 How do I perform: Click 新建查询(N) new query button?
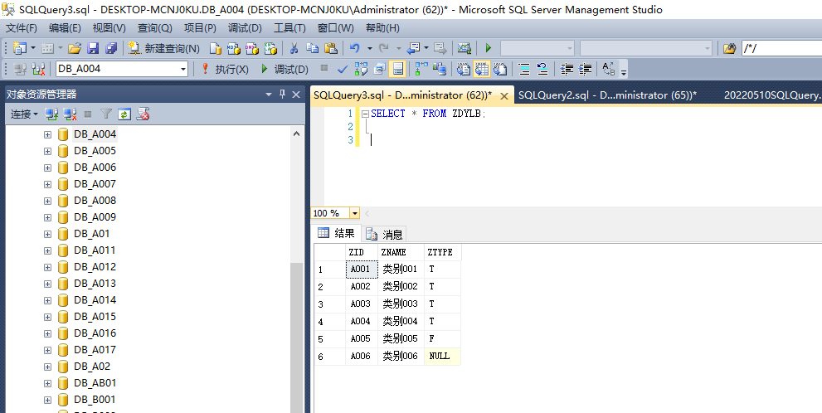pyautogui.click(x=164, y=48)
